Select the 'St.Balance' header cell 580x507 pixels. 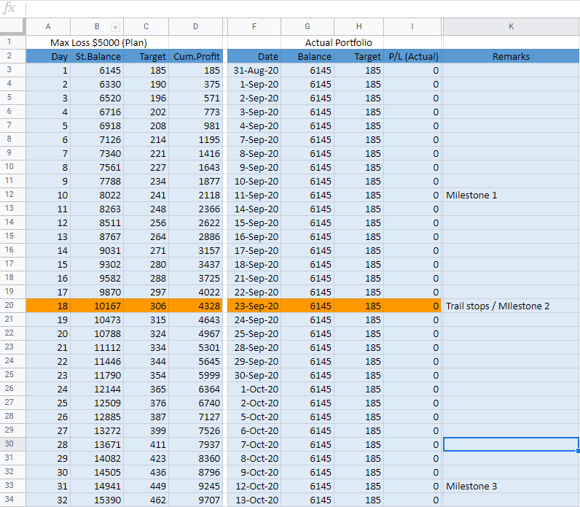(97, 56)
